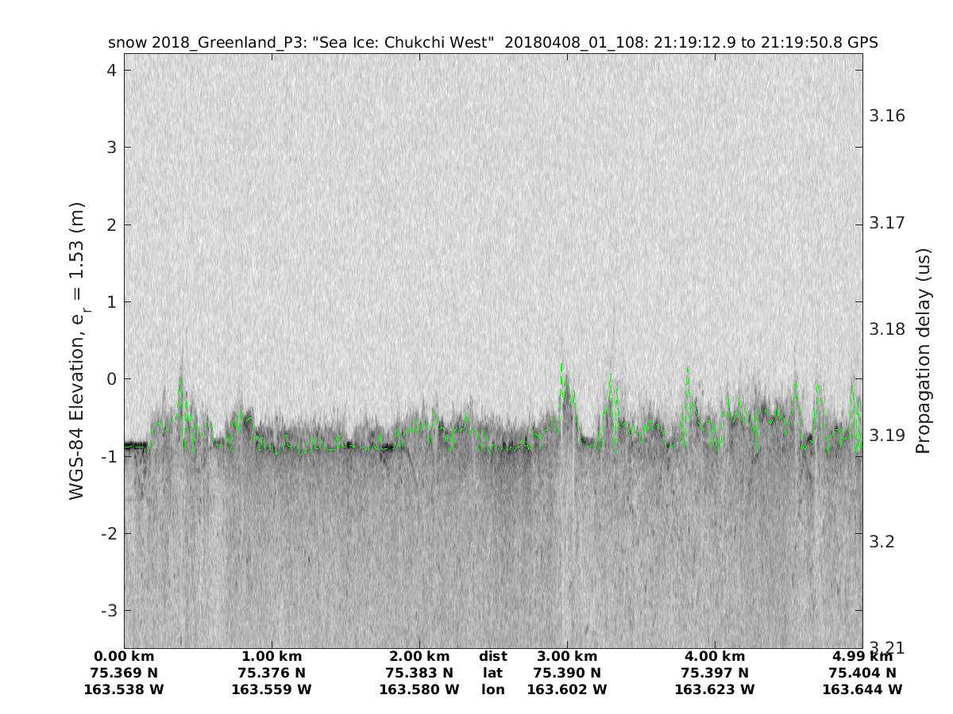This screenshot has height=714, width=953.
Task: Click the plot title text at top
Action: (x=492, y=43)
